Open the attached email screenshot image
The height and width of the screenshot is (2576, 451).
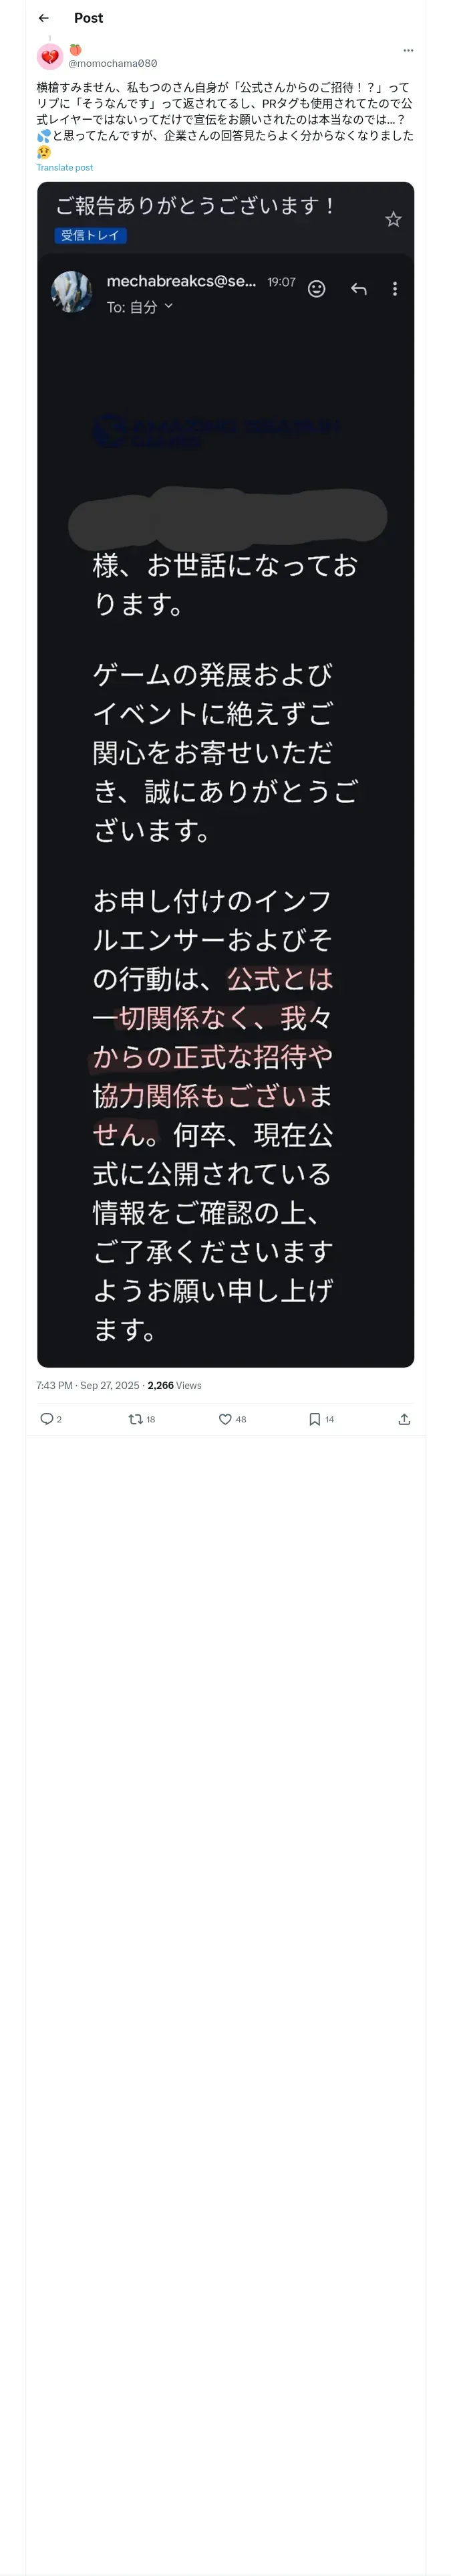coord(226,774)
